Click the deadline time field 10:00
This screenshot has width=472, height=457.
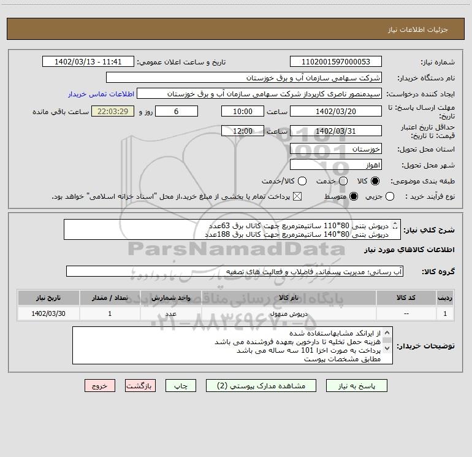(x=243, y=111)
